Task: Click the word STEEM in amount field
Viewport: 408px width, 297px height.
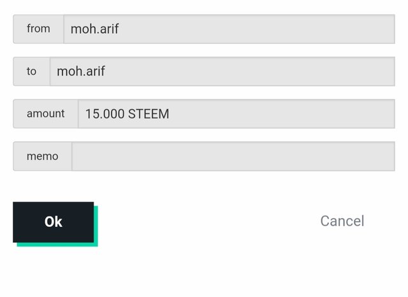Action: (x=149, y=115)
